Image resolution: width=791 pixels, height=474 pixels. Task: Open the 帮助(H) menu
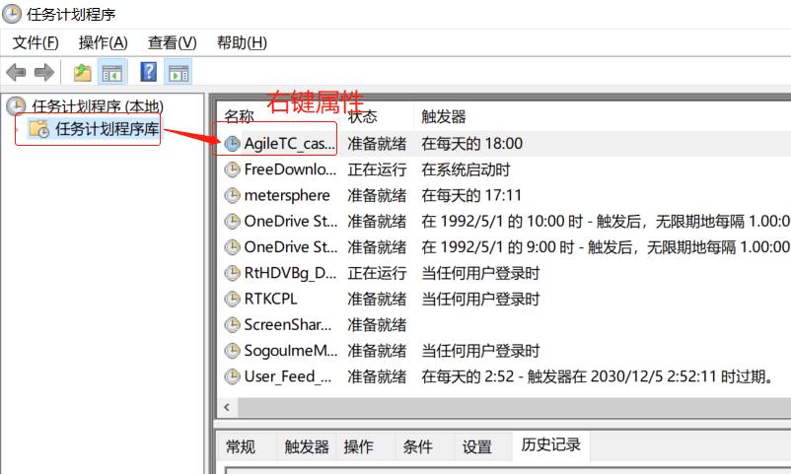[242, 42]
